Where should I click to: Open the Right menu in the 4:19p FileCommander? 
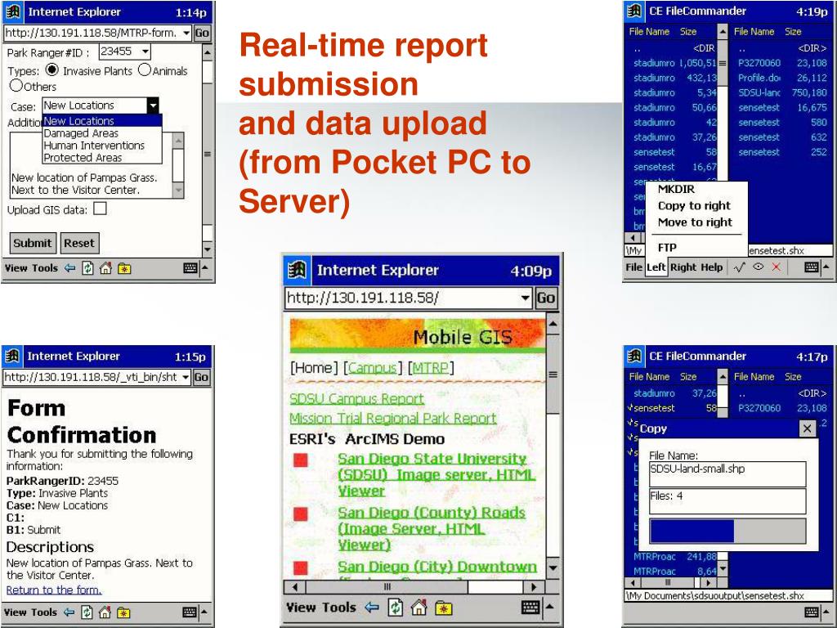(683, 267)
